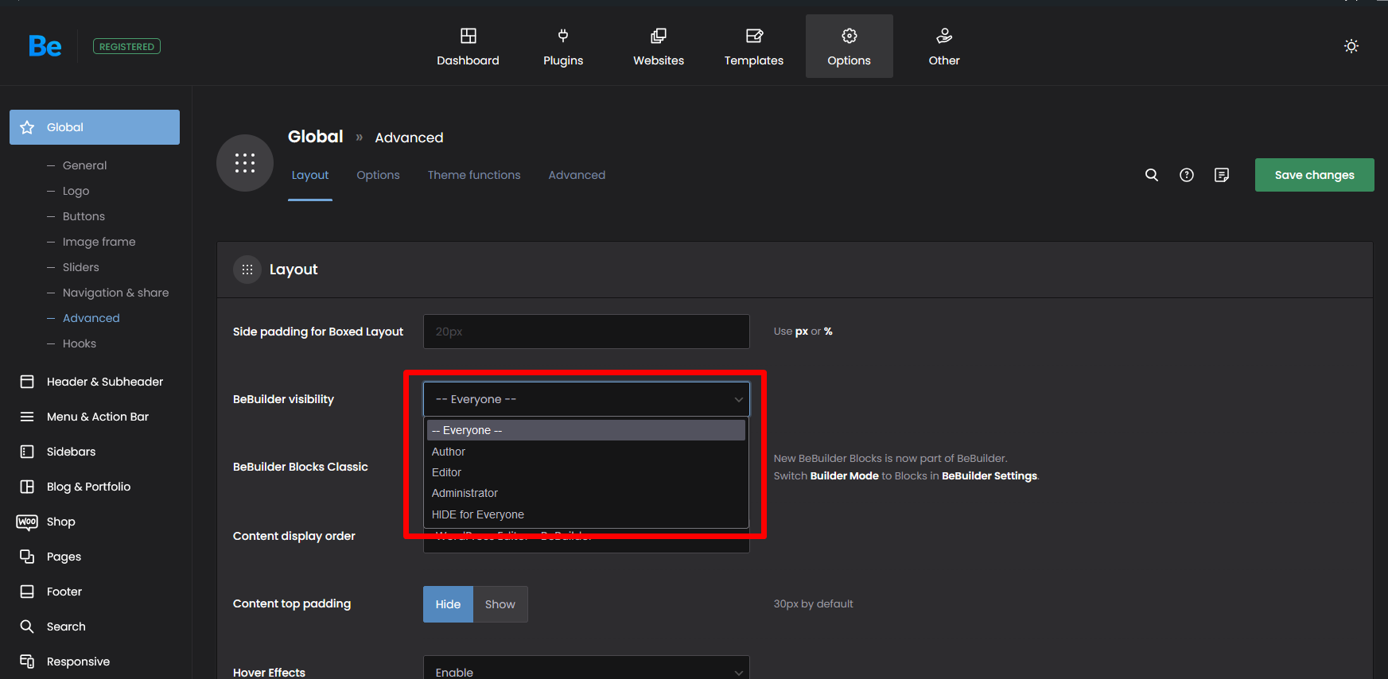The image size is (1388, 679).
Task: Switch to the Layout tab
Action: coord(310,175)
